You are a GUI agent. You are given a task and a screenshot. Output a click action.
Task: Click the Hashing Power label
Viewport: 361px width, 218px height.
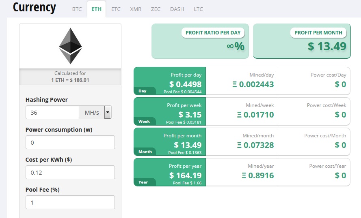(47, 100)
